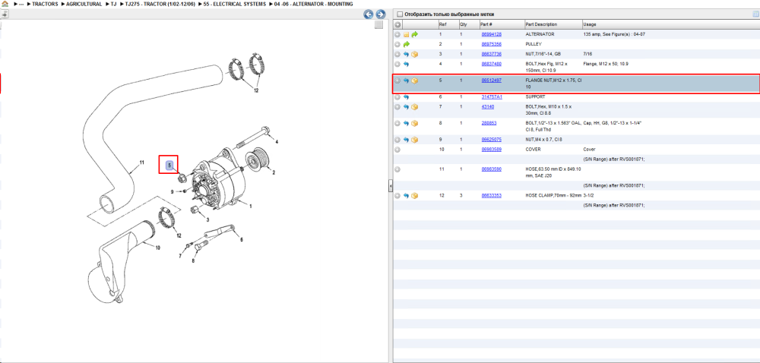Select callout 9 beside the small nut
The image size is (760, 363).
[172, 192]
